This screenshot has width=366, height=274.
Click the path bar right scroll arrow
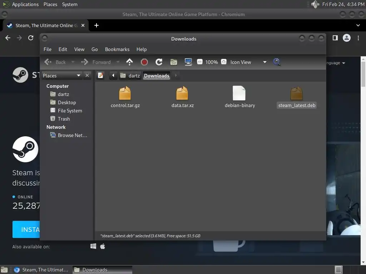point(176,76)
